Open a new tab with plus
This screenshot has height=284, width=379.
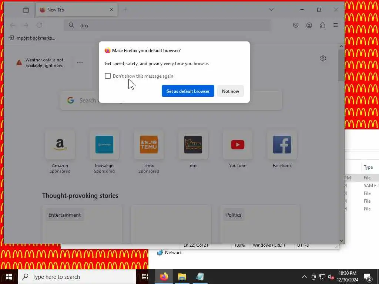125,10
